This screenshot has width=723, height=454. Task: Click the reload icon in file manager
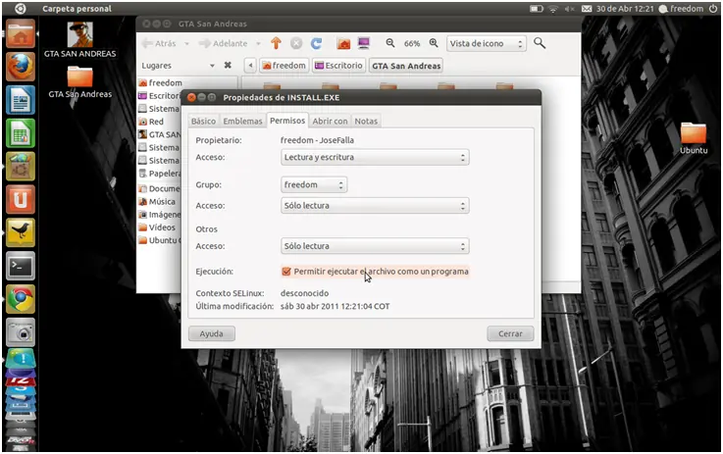316,43
